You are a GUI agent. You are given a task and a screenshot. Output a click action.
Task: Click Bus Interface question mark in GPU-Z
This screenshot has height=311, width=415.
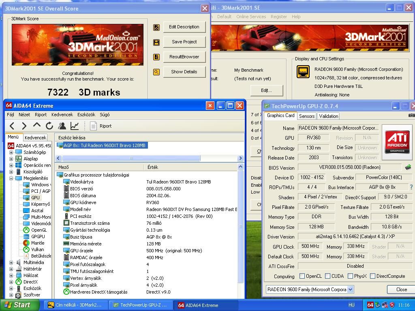(411, 187)
